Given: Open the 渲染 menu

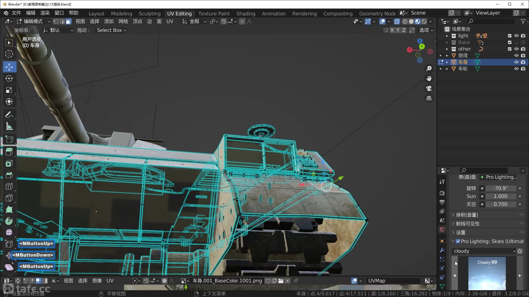Looking at the screenshot, I should pos(45,13).
